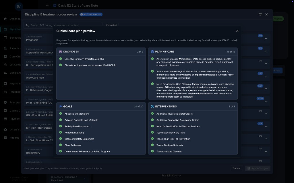Toggle the eye preview icon in review header

point(260,14)
